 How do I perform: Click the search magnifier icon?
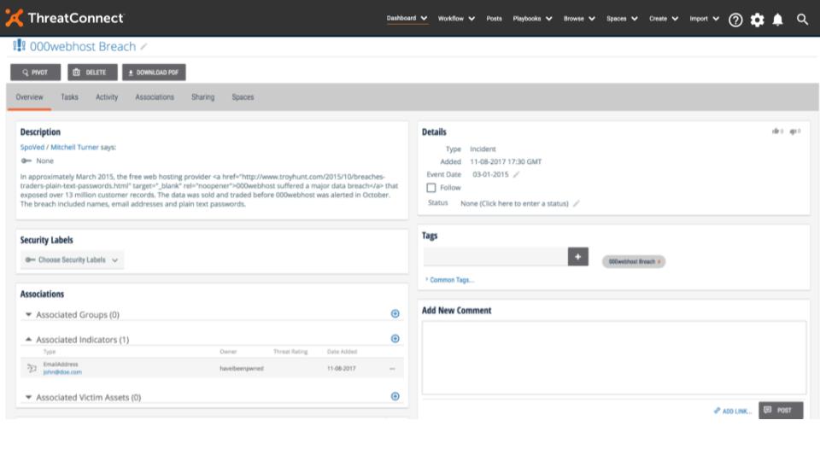(802, 20)
